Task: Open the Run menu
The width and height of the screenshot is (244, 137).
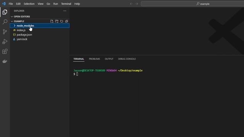Action: 56,4
